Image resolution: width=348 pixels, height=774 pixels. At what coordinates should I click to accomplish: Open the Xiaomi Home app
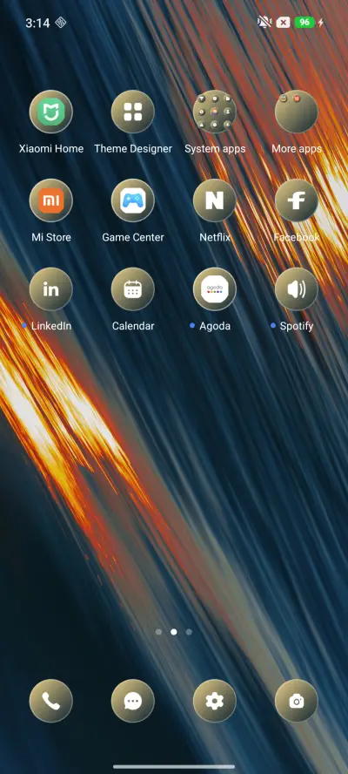coord(50,112)
